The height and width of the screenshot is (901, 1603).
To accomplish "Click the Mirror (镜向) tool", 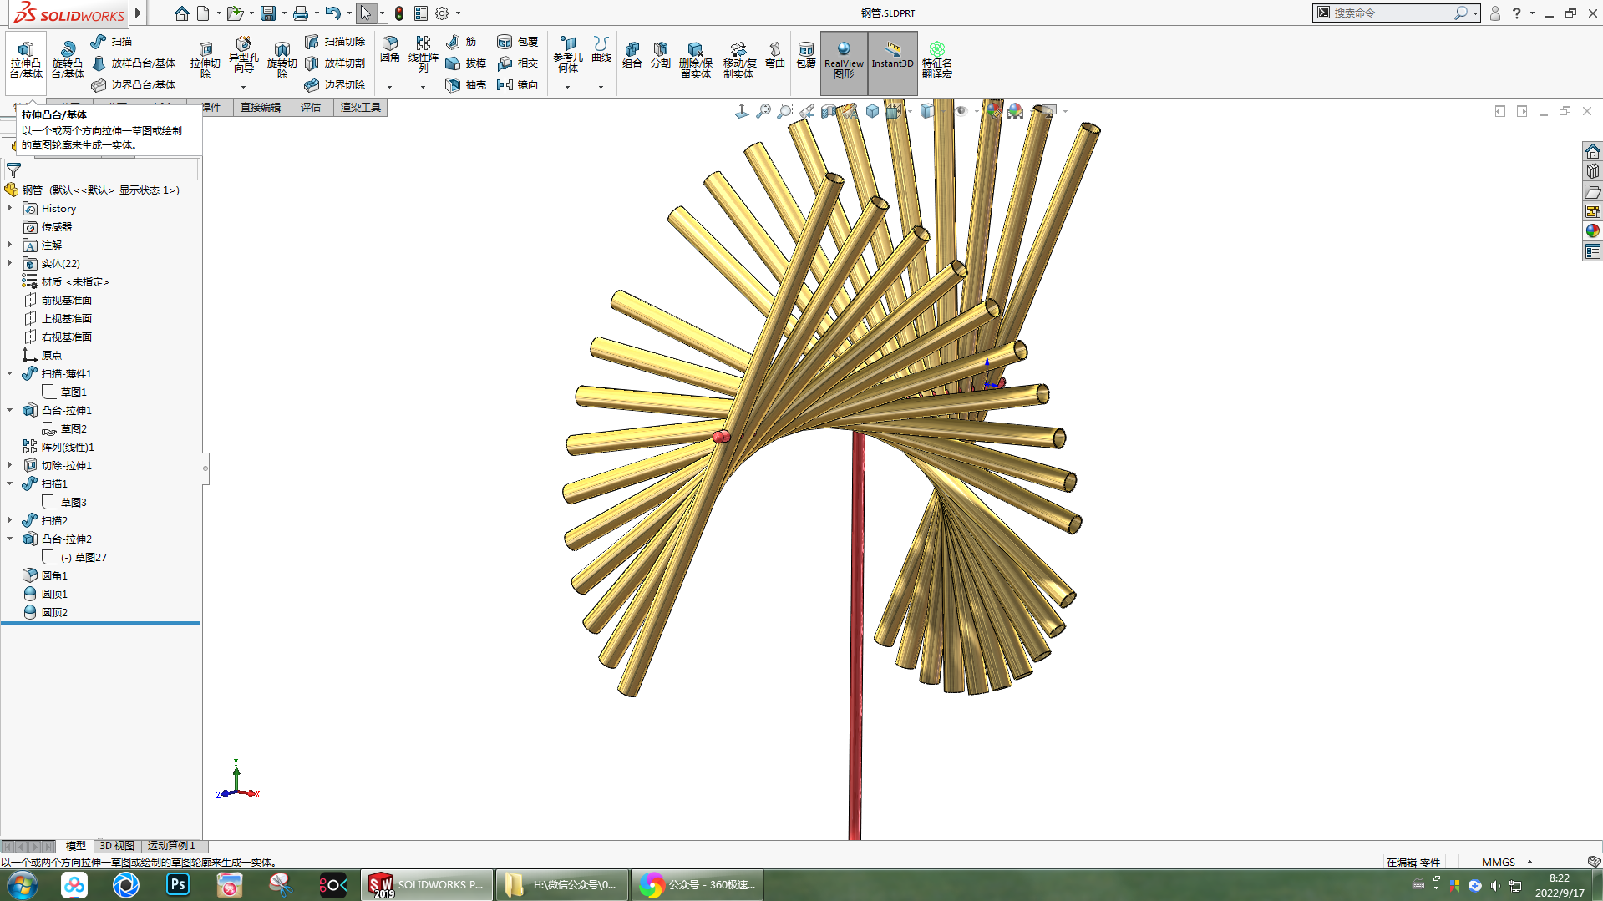I will (517, 84).
